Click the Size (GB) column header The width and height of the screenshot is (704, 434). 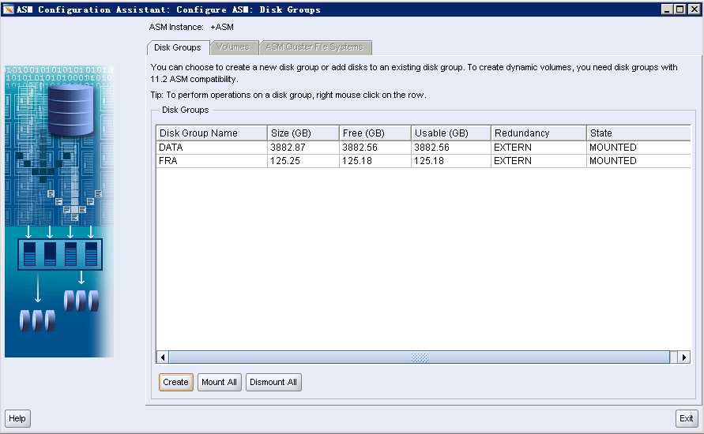tap(303, 133)
